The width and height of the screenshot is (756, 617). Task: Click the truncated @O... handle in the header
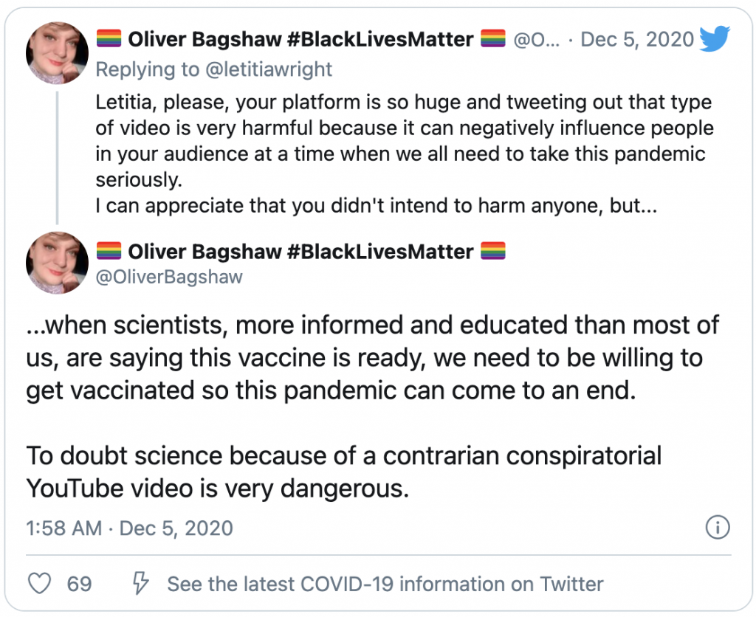[x=537, y=40]
